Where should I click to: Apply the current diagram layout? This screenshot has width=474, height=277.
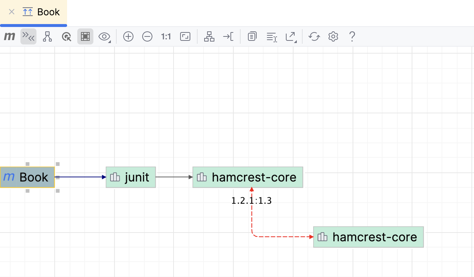point(209,36)
